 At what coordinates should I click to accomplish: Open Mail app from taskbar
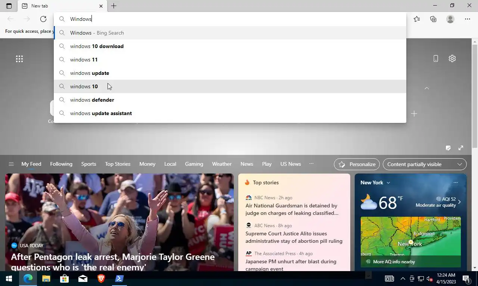[x=83, y=279]
